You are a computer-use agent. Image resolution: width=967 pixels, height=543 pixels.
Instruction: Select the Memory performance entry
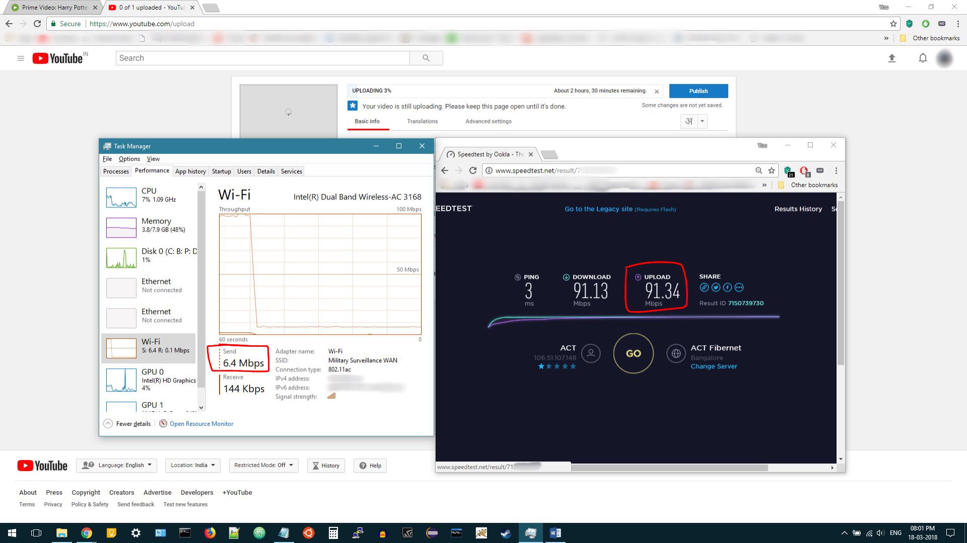[x=150, y=226]
